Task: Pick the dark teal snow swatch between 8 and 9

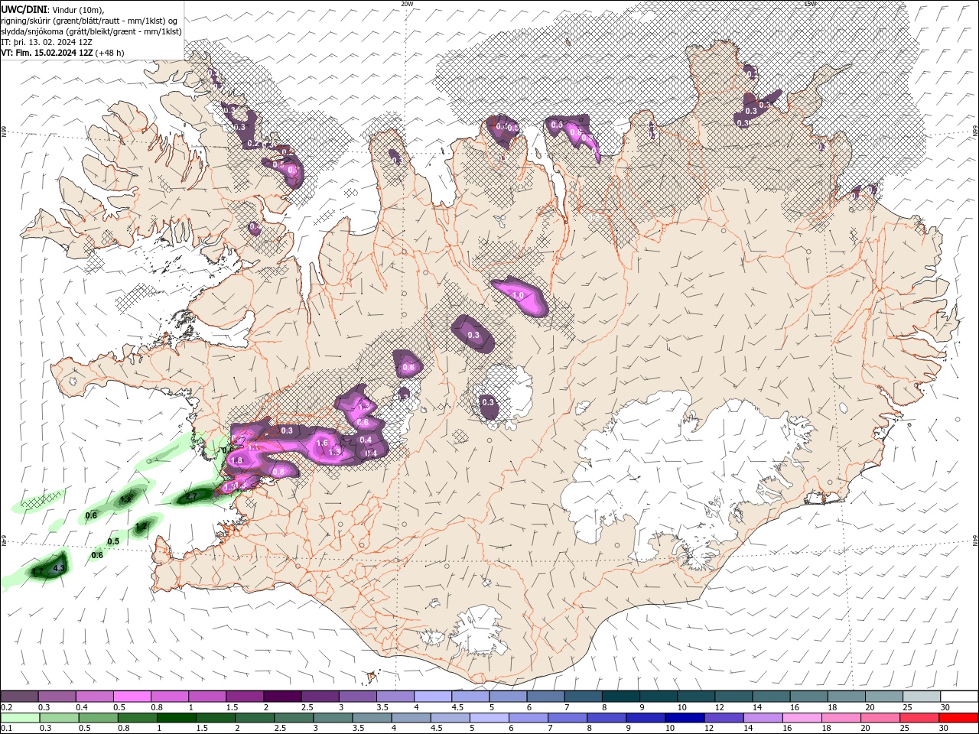Action: point(620,697)
